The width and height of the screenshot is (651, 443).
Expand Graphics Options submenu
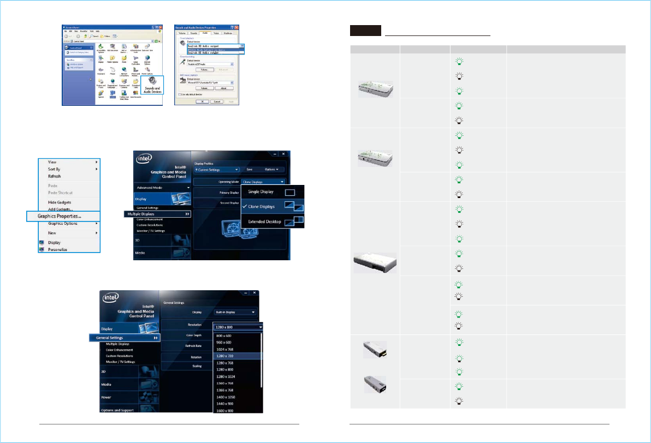(69, 224)
